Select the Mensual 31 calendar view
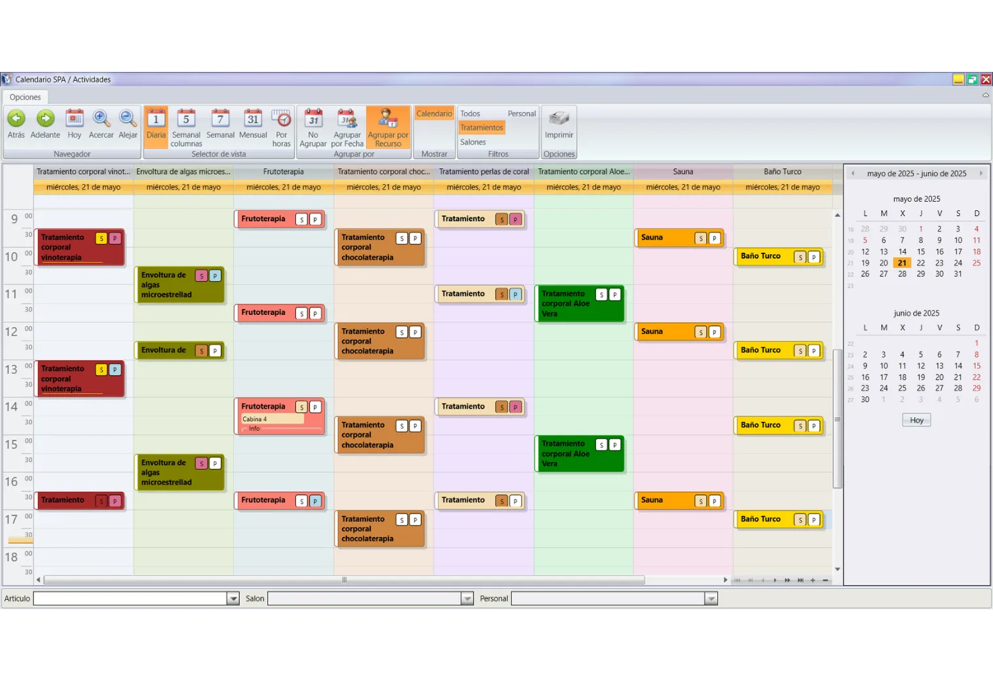This screenshot has width=993, height=681. (x=253, y=119)
